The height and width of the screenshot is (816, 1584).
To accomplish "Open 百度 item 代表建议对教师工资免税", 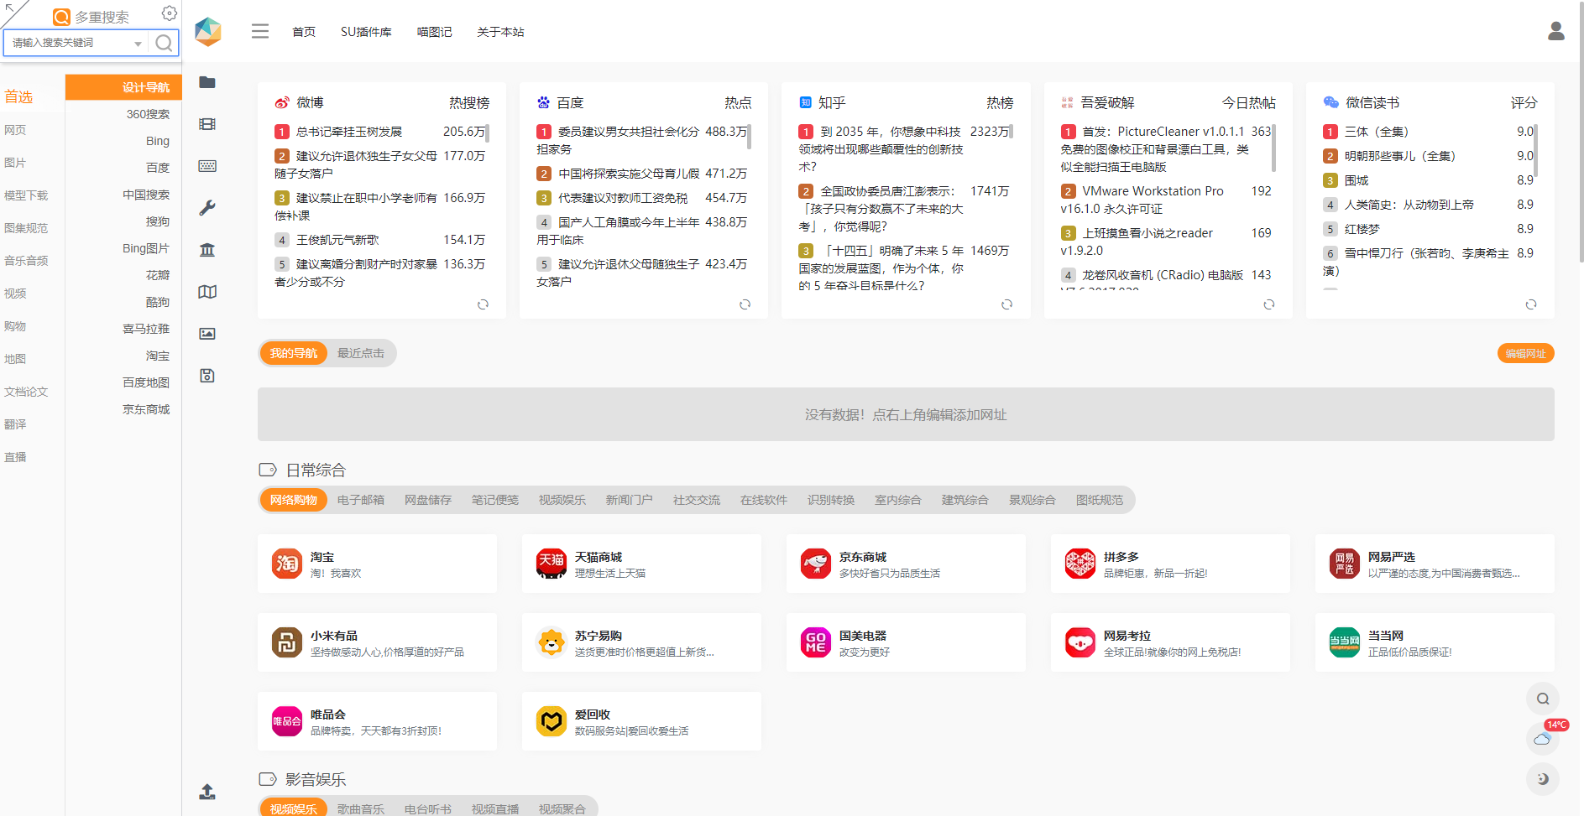I will (623, 198).
